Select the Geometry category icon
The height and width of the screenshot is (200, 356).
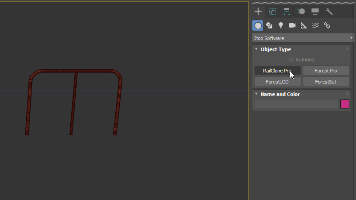tap(258, 25)
